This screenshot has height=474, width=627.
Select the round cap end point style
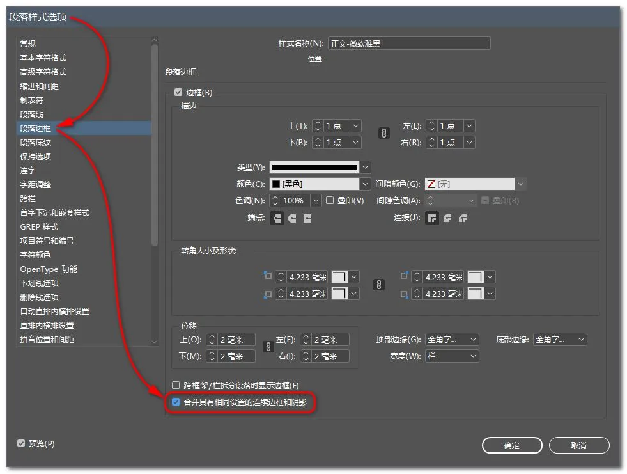(x=291, y=218)
